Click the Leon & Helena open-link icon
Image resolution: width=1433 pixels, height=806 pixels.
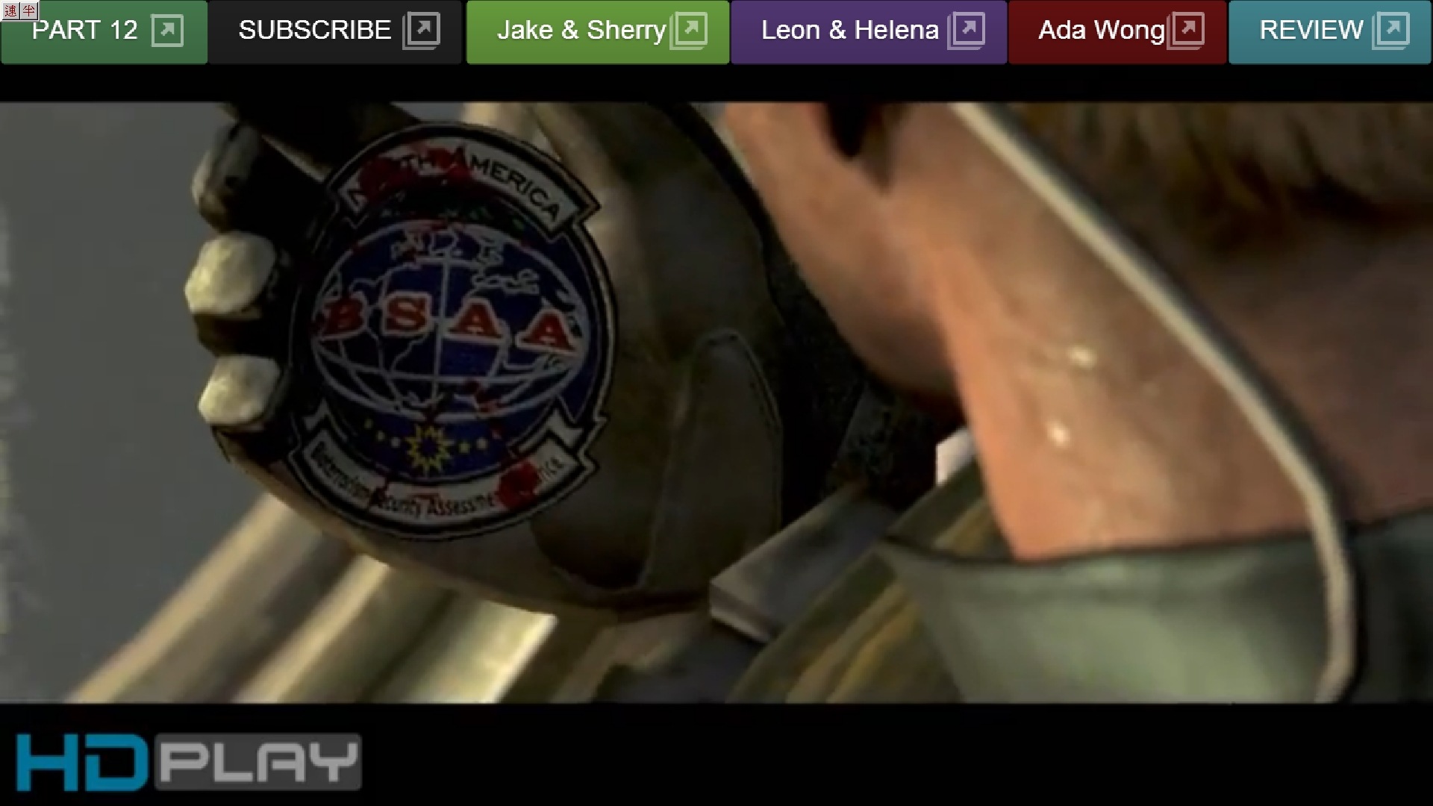point(967,31)
